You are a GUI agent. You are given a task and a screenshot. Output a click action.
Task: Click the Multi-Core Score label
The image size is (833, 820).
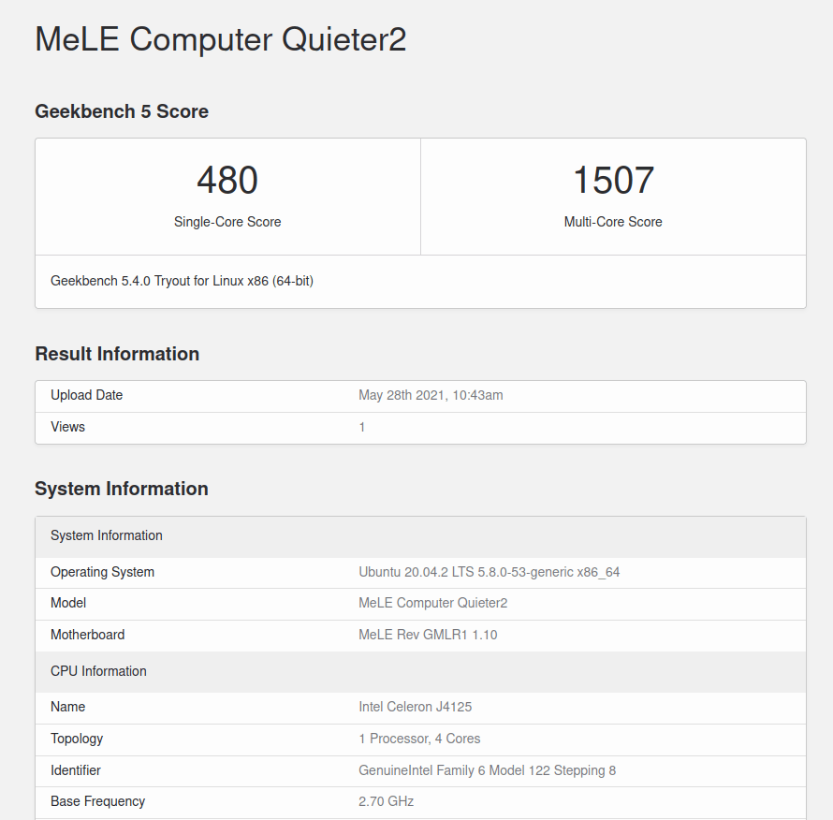[613, 222]
